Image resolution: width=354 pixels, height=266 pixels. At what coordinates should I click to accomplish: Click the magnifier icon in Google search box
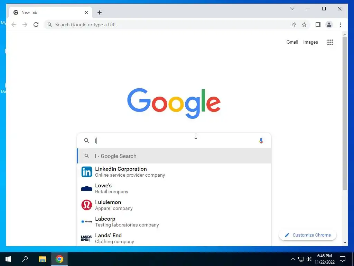86,141
